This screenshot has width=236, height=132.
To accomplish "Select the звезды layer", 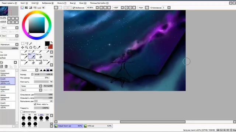I will tap(7, 97).
